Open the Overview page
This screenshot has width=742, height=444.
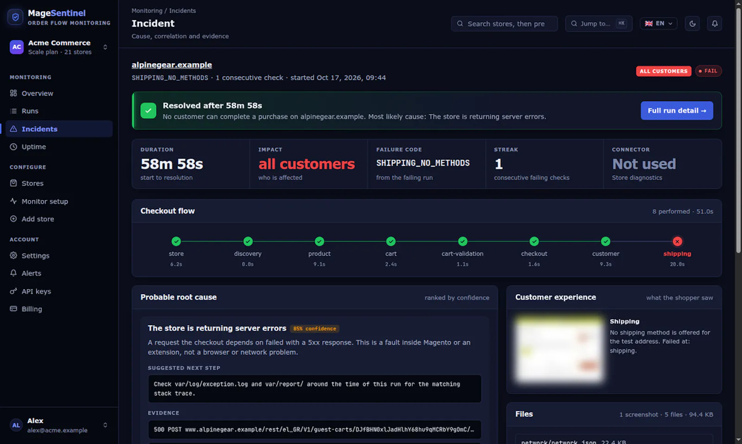[x=59, y=93]
